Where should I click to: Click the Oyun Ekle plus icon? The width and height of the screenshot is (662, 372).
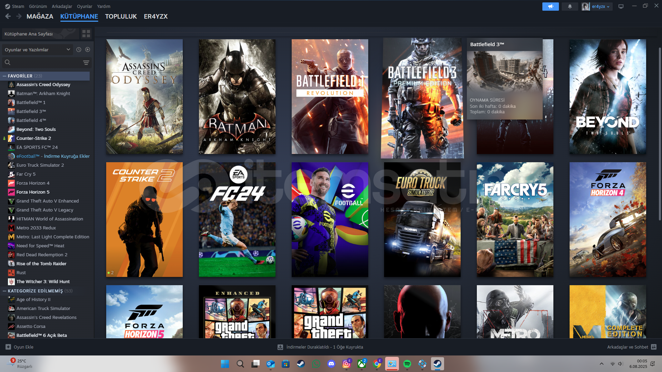8,347
